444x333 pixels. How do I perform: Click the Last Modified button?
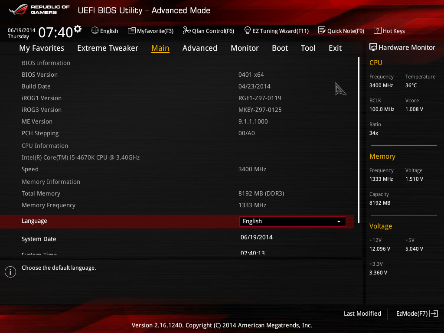[x=362, y=313]
